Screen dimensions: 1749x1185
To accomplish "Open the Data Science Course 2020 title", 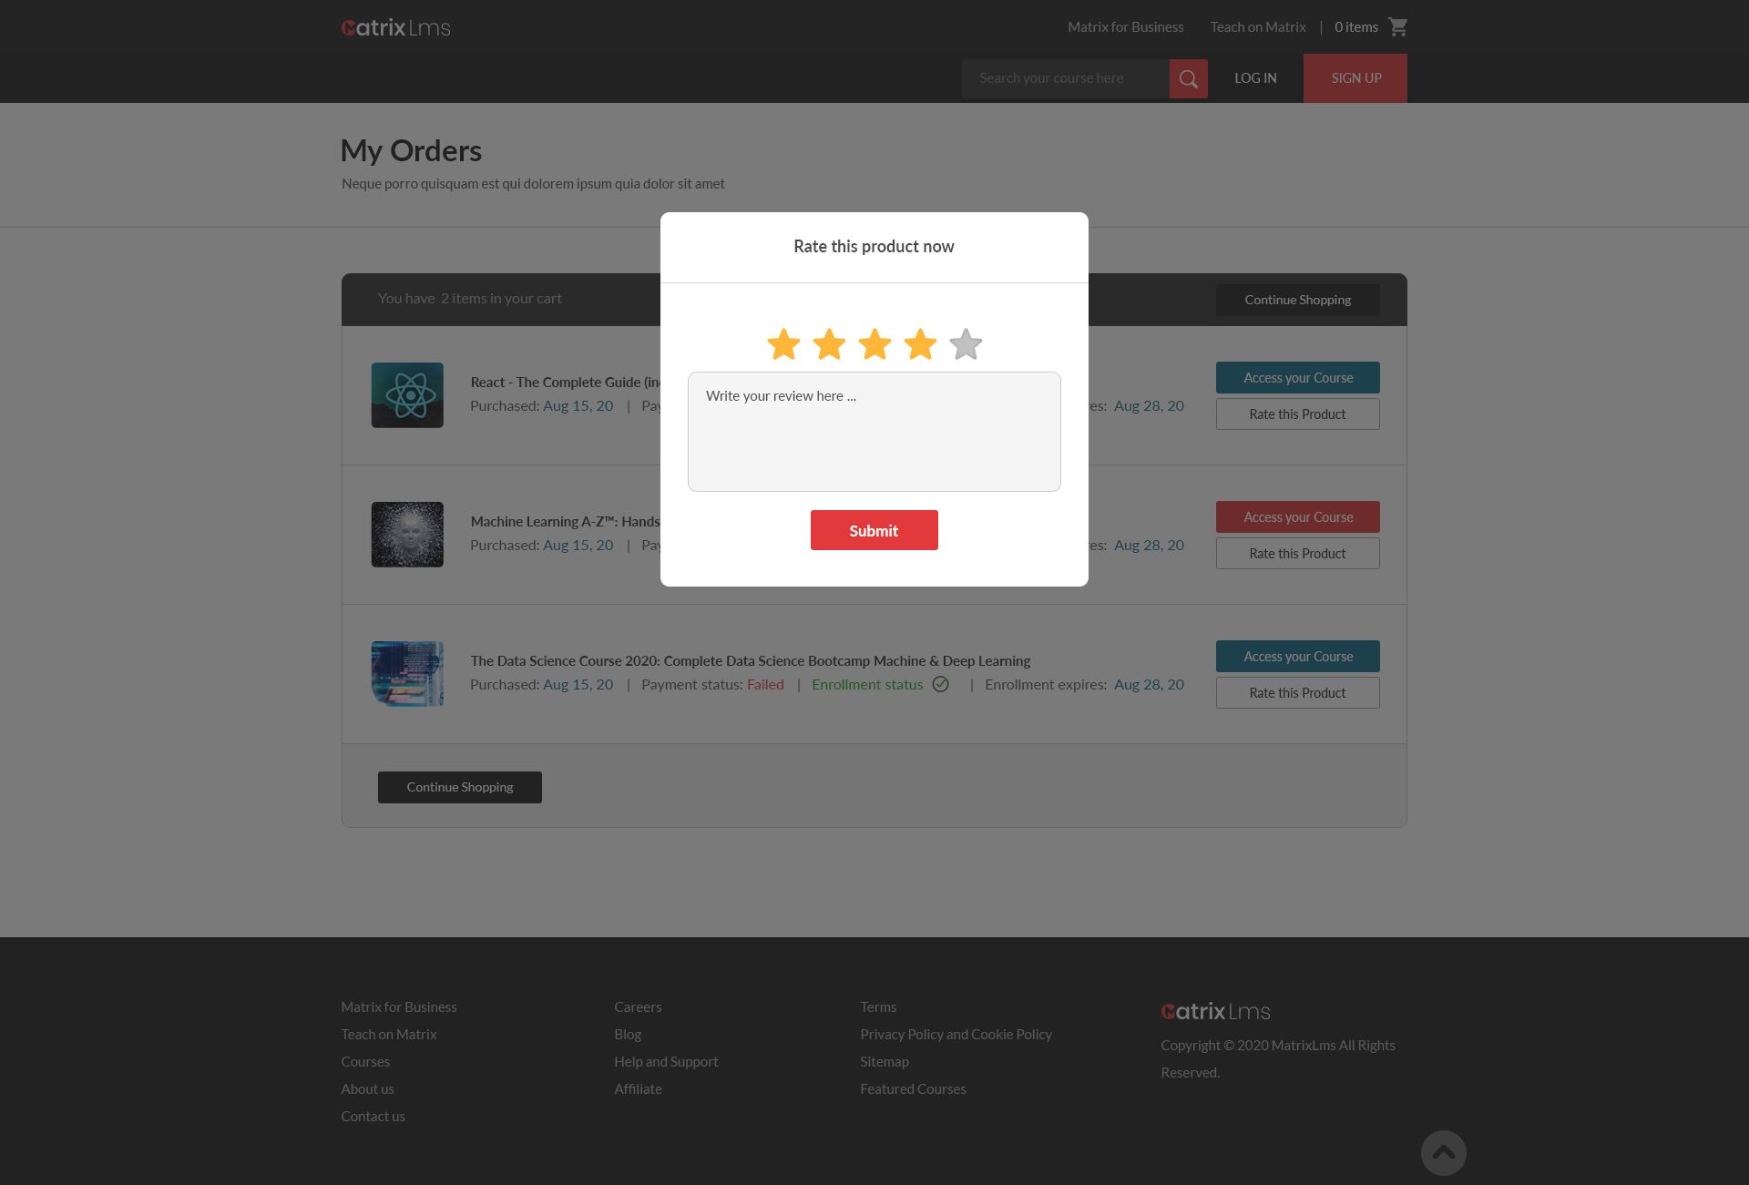I will pos(751,660).
